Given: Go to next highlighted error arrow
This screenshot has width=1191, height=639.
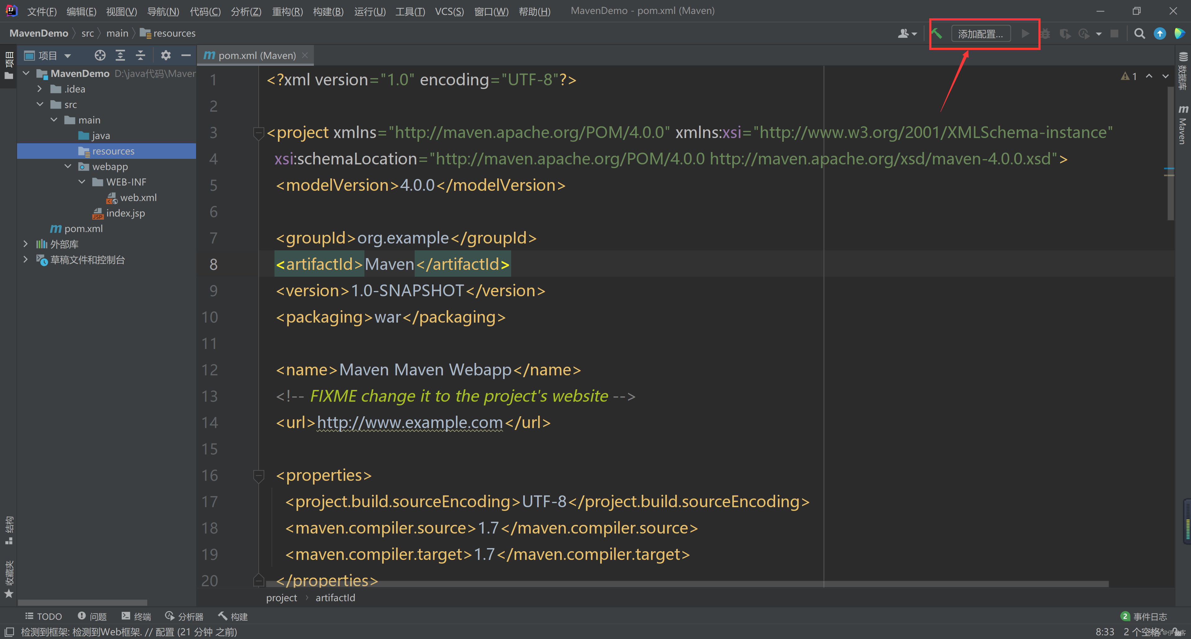Looking at the screenshot, I should (x=1166, y=76).
